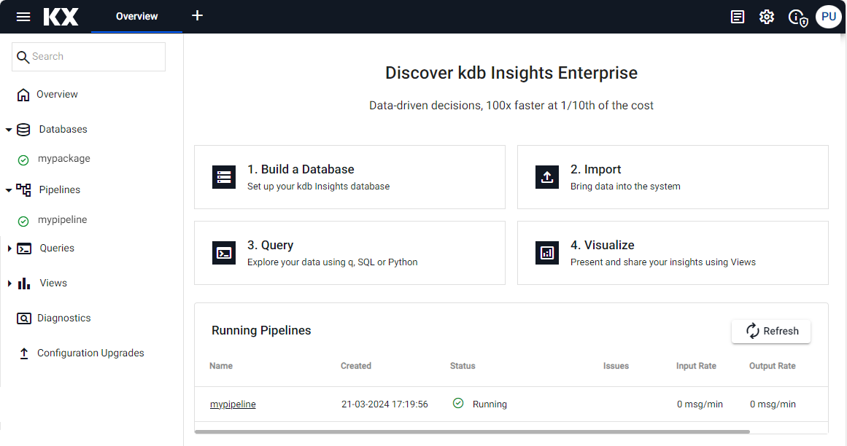
Task: Open the document notes icon in header
Action: click(x=738, y=17)
